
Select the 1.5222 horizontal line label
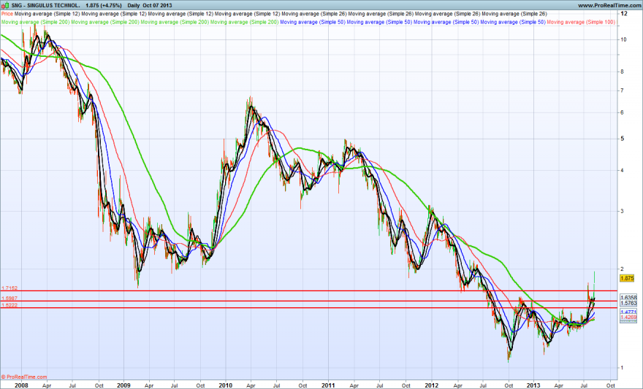pos(9,305)
